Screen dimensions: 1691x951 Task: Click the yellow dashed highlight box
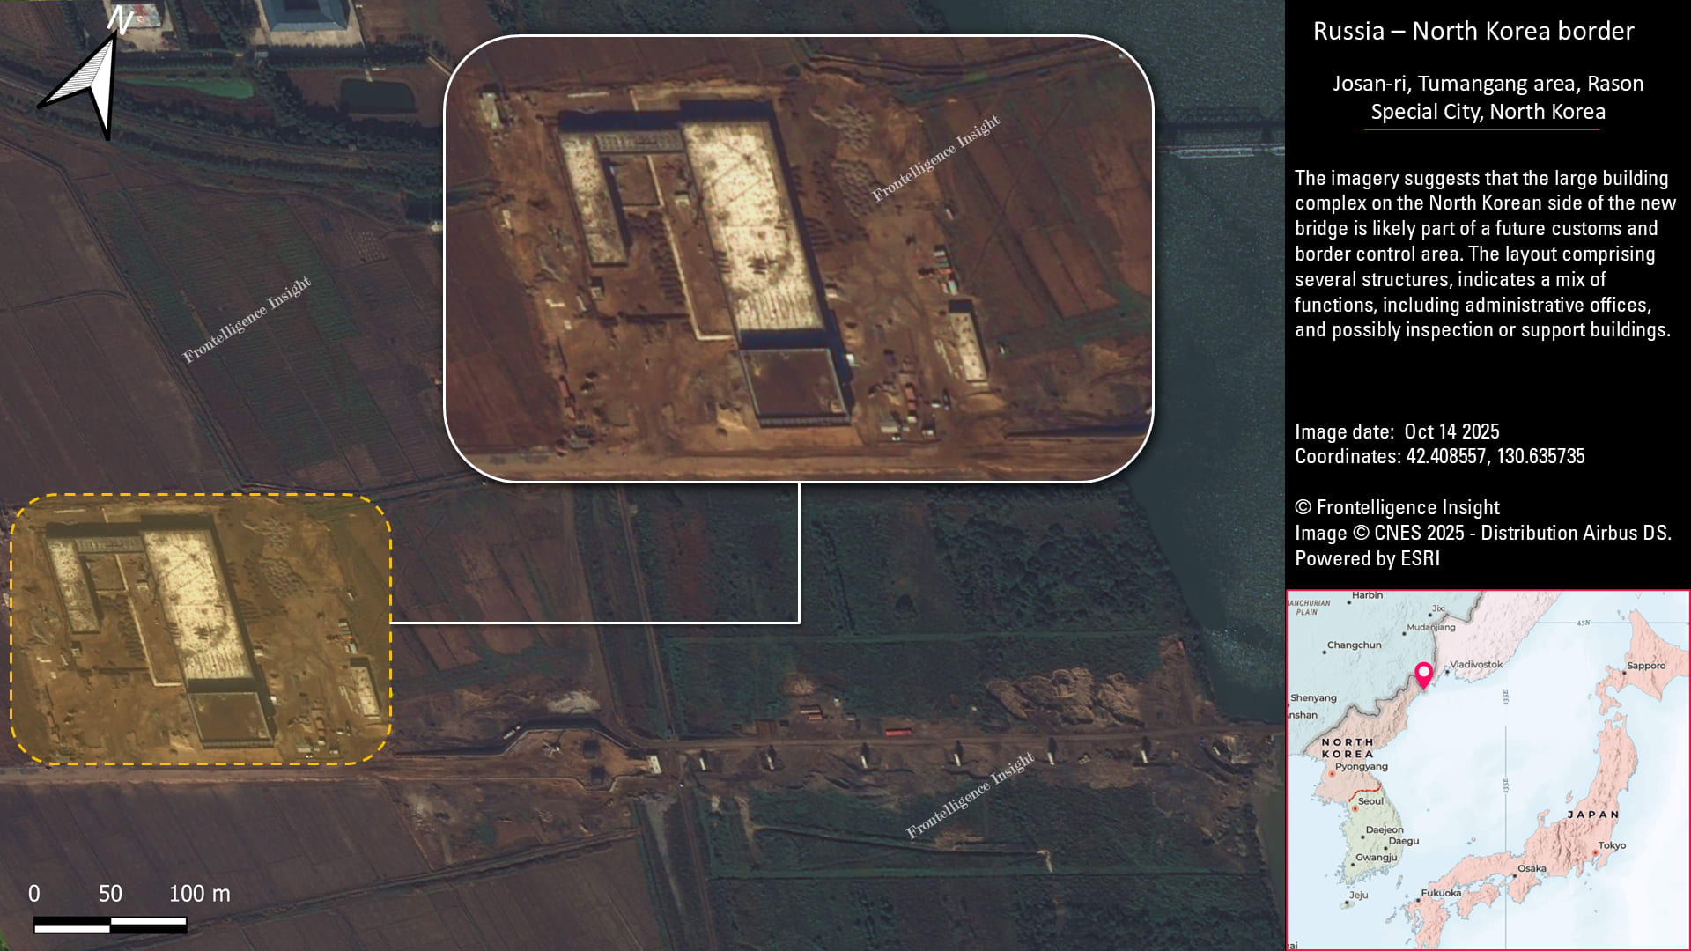200,629
